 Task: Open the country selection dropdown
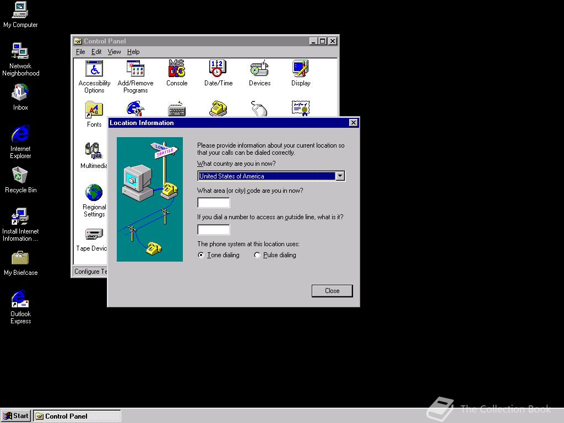point(341,176)
